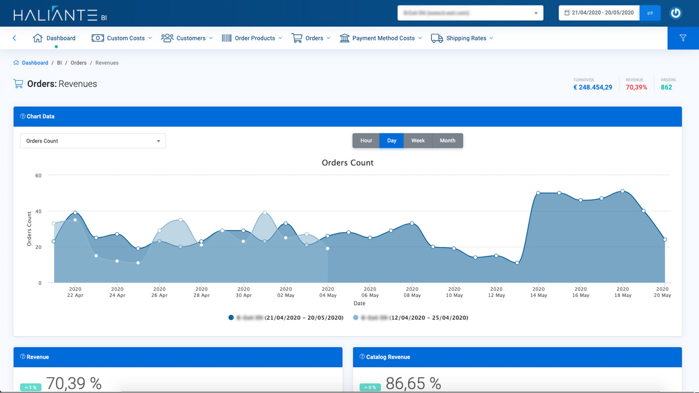Image resolution: width=699 pixels, height=393 pixels.
Task: Click the back chevron below the logo
Action: [x=14, y=38]
